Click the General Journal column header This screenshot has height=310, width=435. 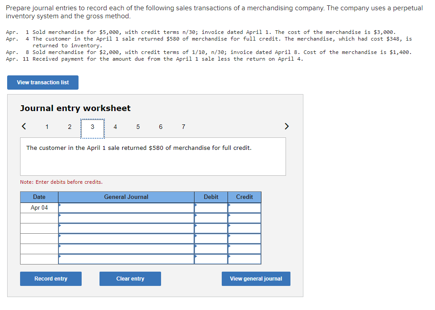tap(126, 197)
